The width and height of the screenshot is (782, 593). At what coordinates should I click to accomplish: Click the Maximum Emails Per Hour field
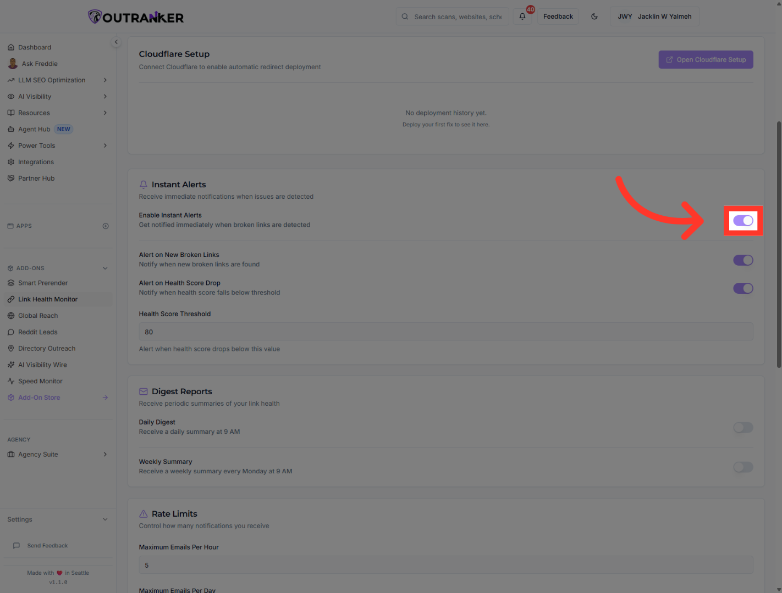tap(446, 566)
